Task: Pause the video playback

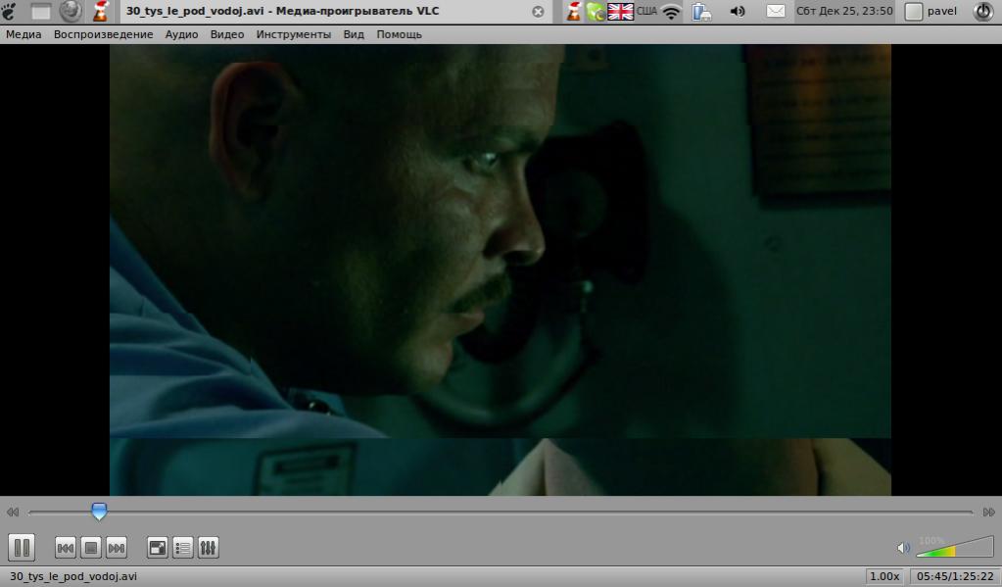Action: click(x=22, y=547)
